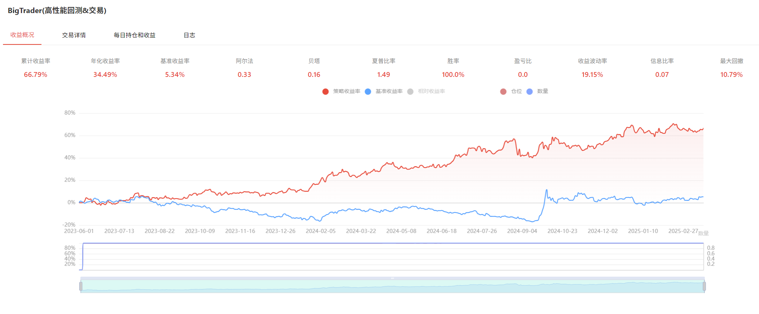Click the 信息比率 value 0.07
This screenshot has height=314, width=759.
[x=662, y=75]
